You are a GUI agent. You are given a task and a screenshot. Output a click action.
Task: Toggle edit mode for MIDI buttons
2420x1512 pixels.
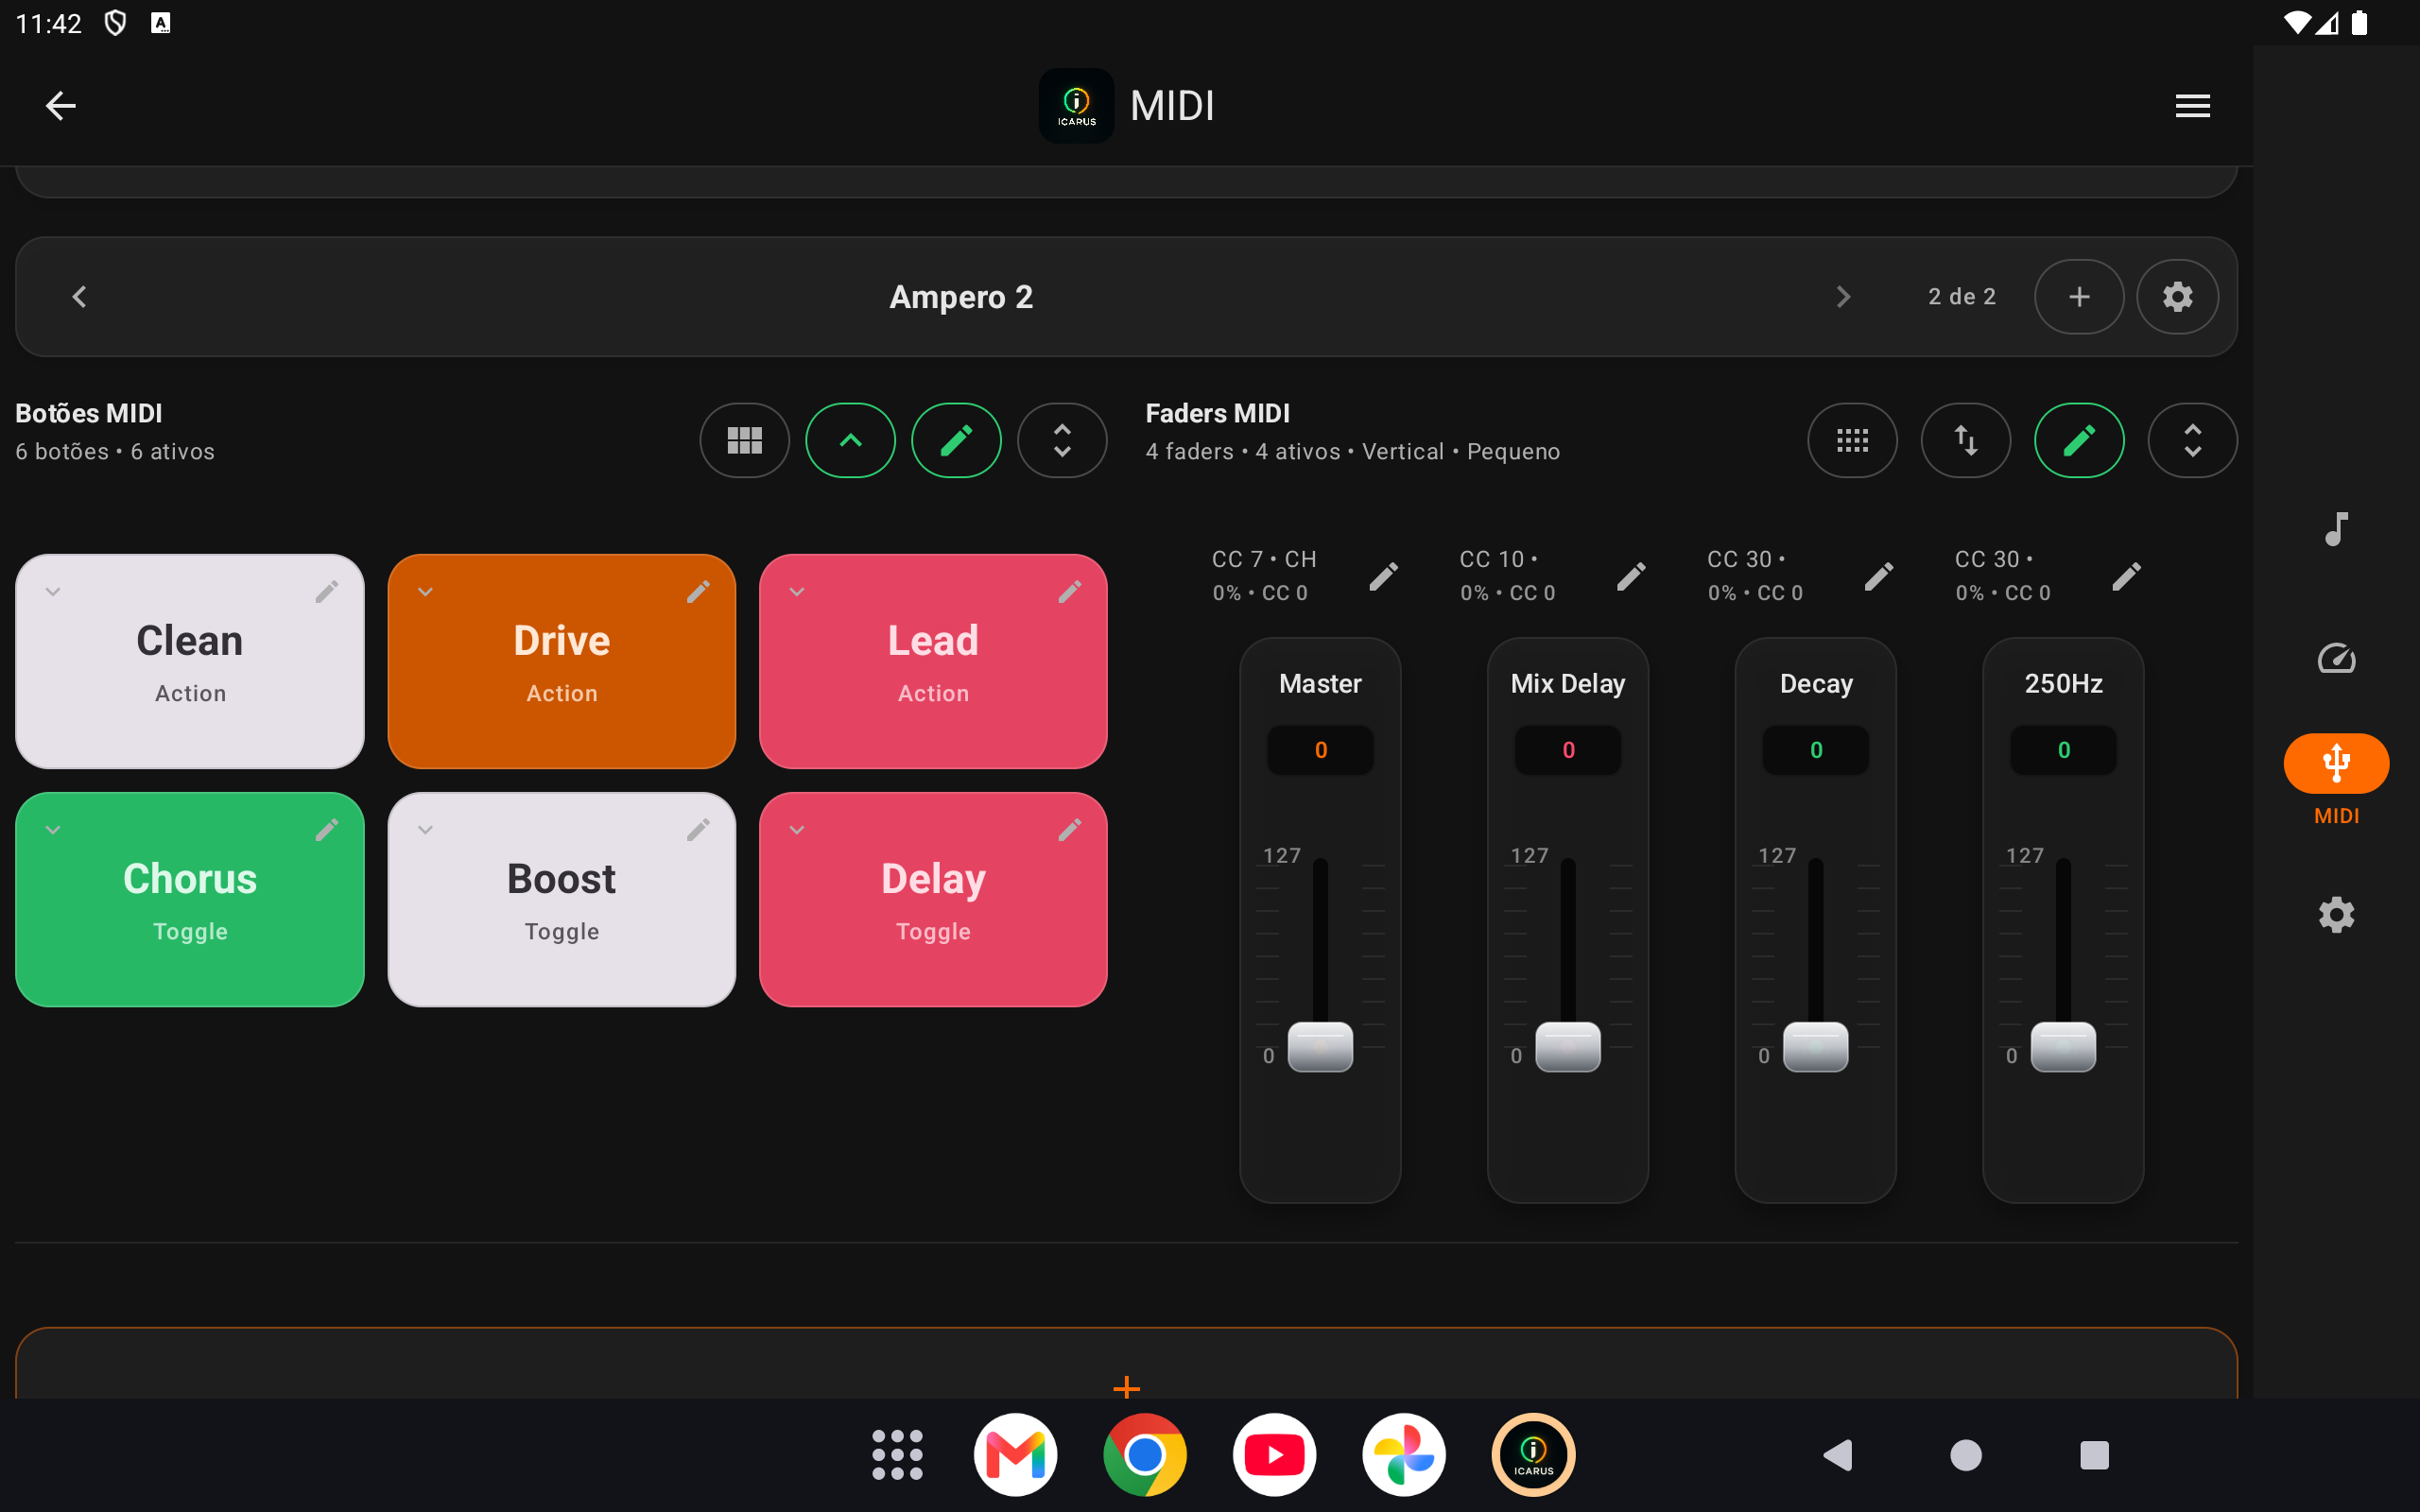[x=956, y=440]
